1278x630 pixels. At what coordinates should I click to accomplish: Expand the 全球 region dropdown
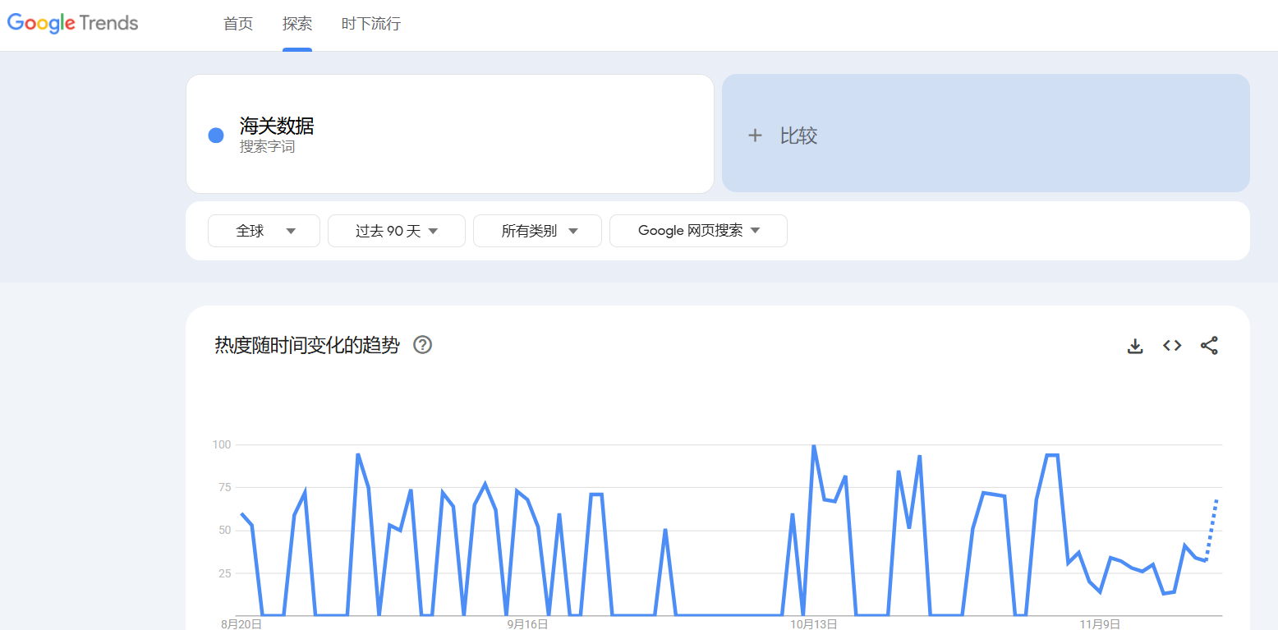coord(264,231)
